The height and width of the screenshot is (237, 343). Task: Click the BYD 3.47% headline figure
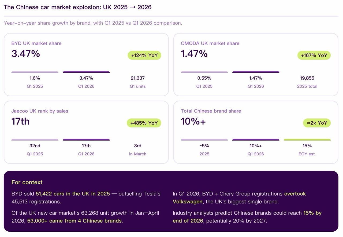coord(26,54)
